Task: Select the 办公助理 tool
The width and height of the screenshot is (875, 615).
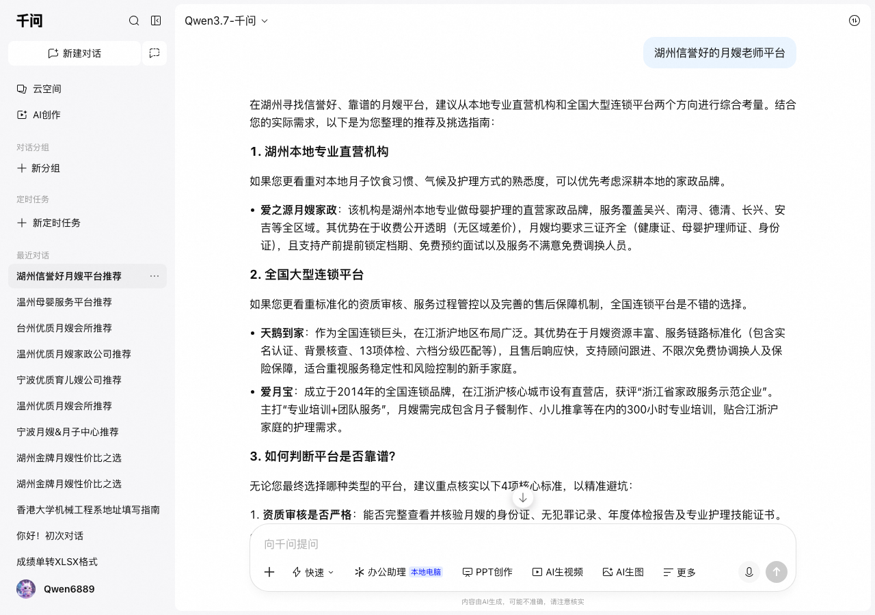Action: click(x=398, y=572)
